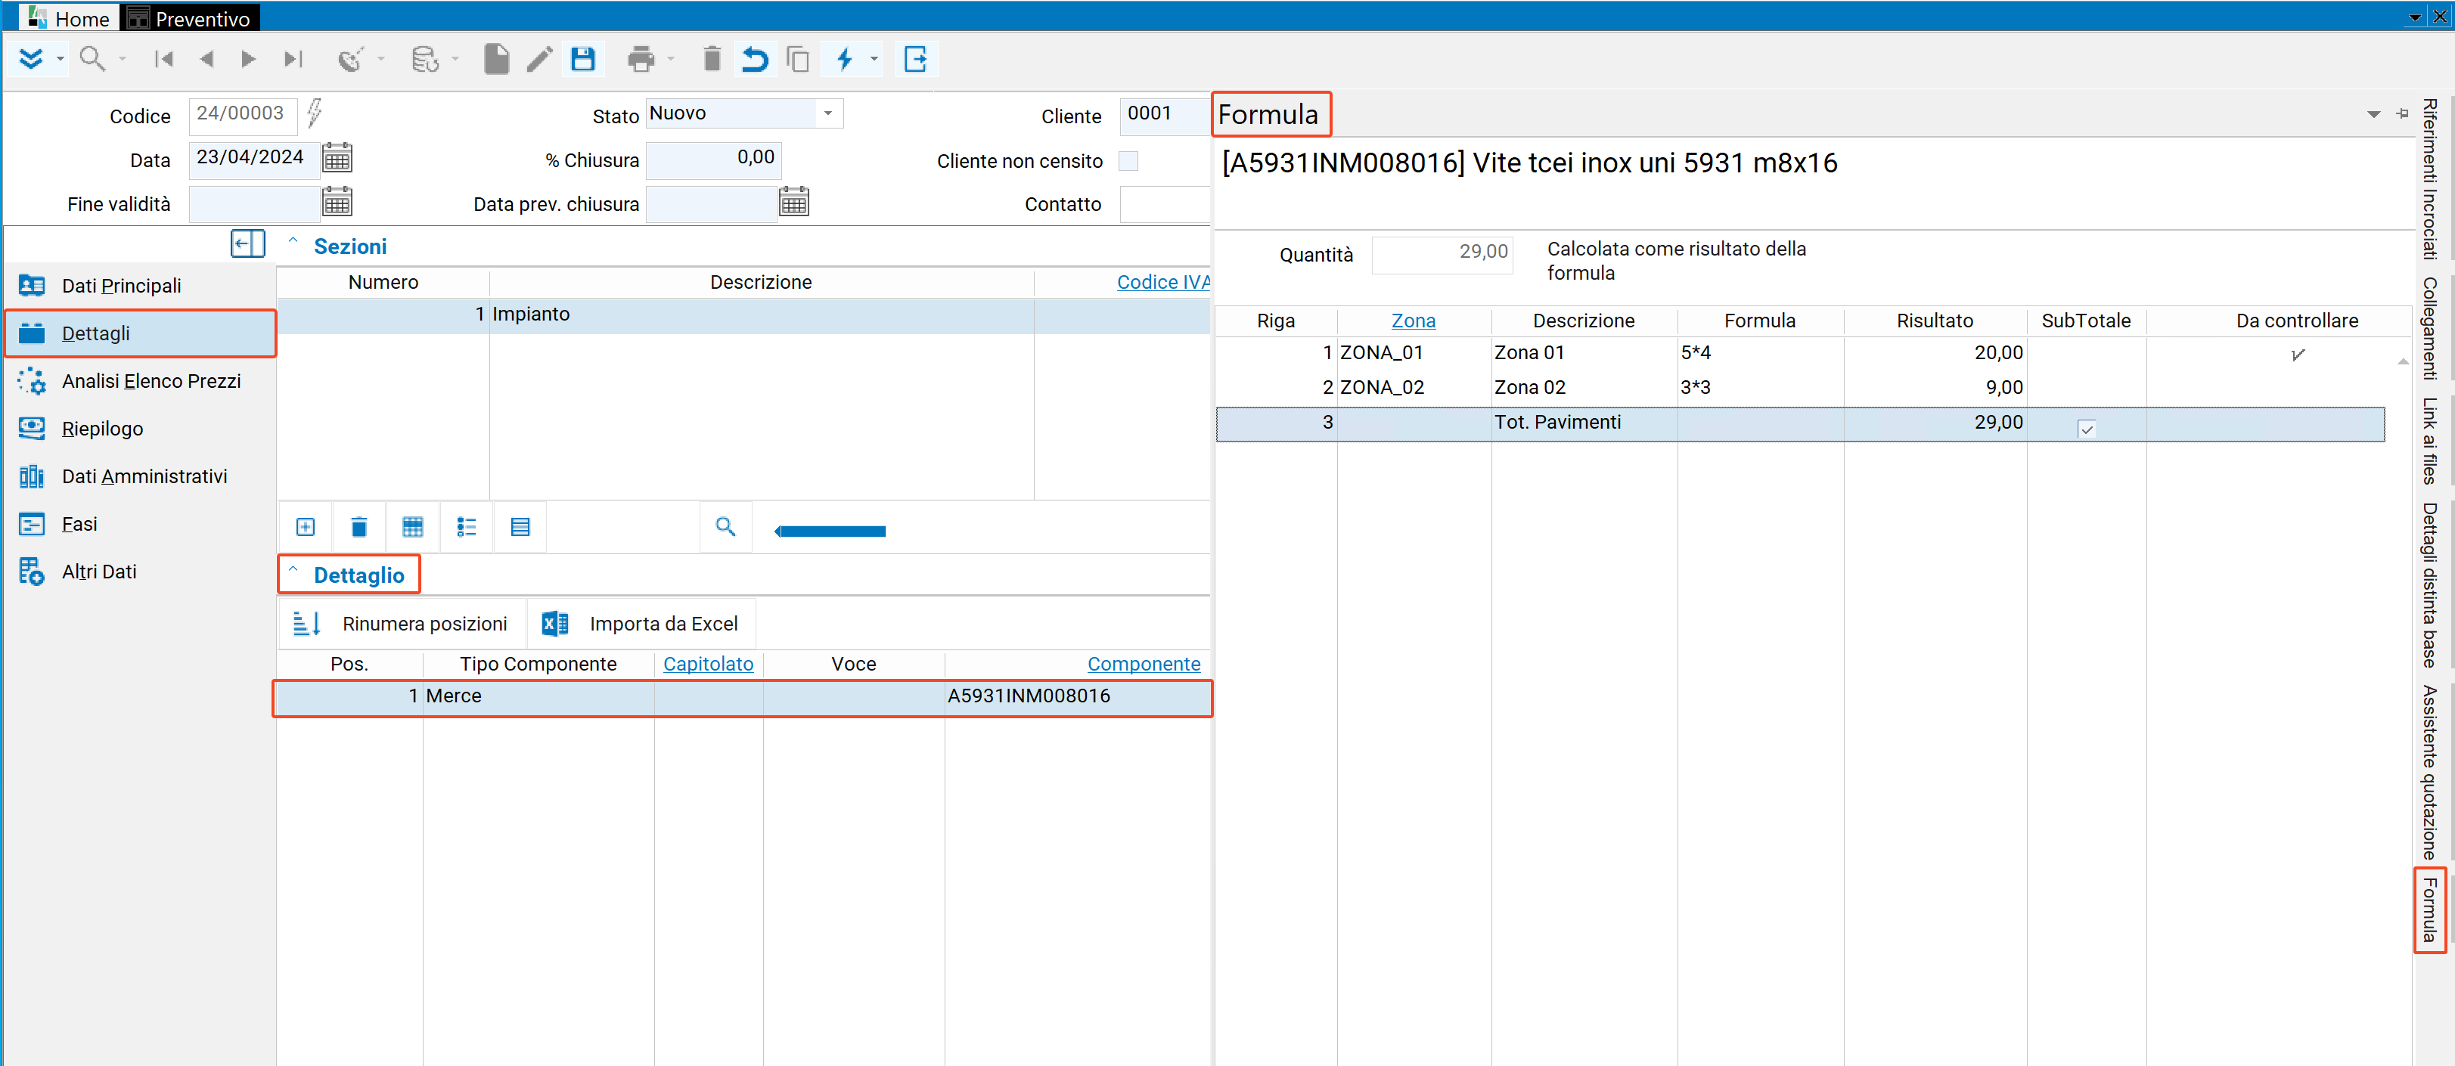Pin the Formula panel
The width and height of the screenshot is (2455, 1066).
[2403, 113]
